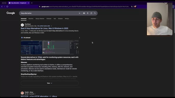Click the RunCloud source name
The image size is (175, 98).
28,24
